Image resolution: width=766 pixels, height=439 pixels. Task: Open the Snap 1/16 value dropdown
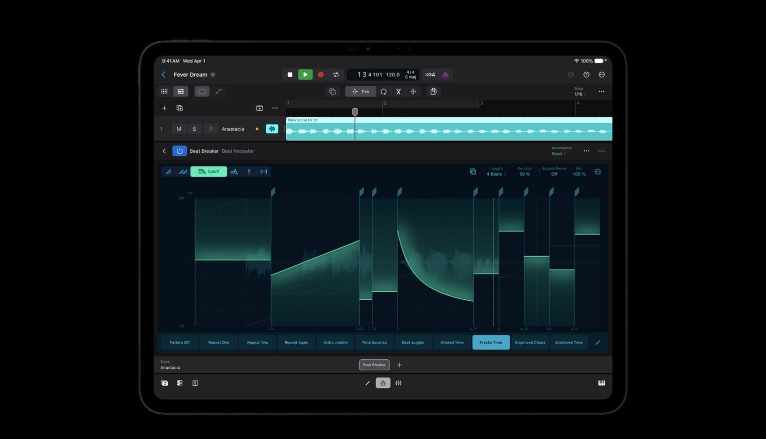579,94
